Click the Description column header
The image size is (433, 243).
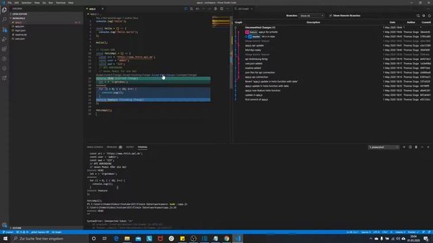coord(313,22)
